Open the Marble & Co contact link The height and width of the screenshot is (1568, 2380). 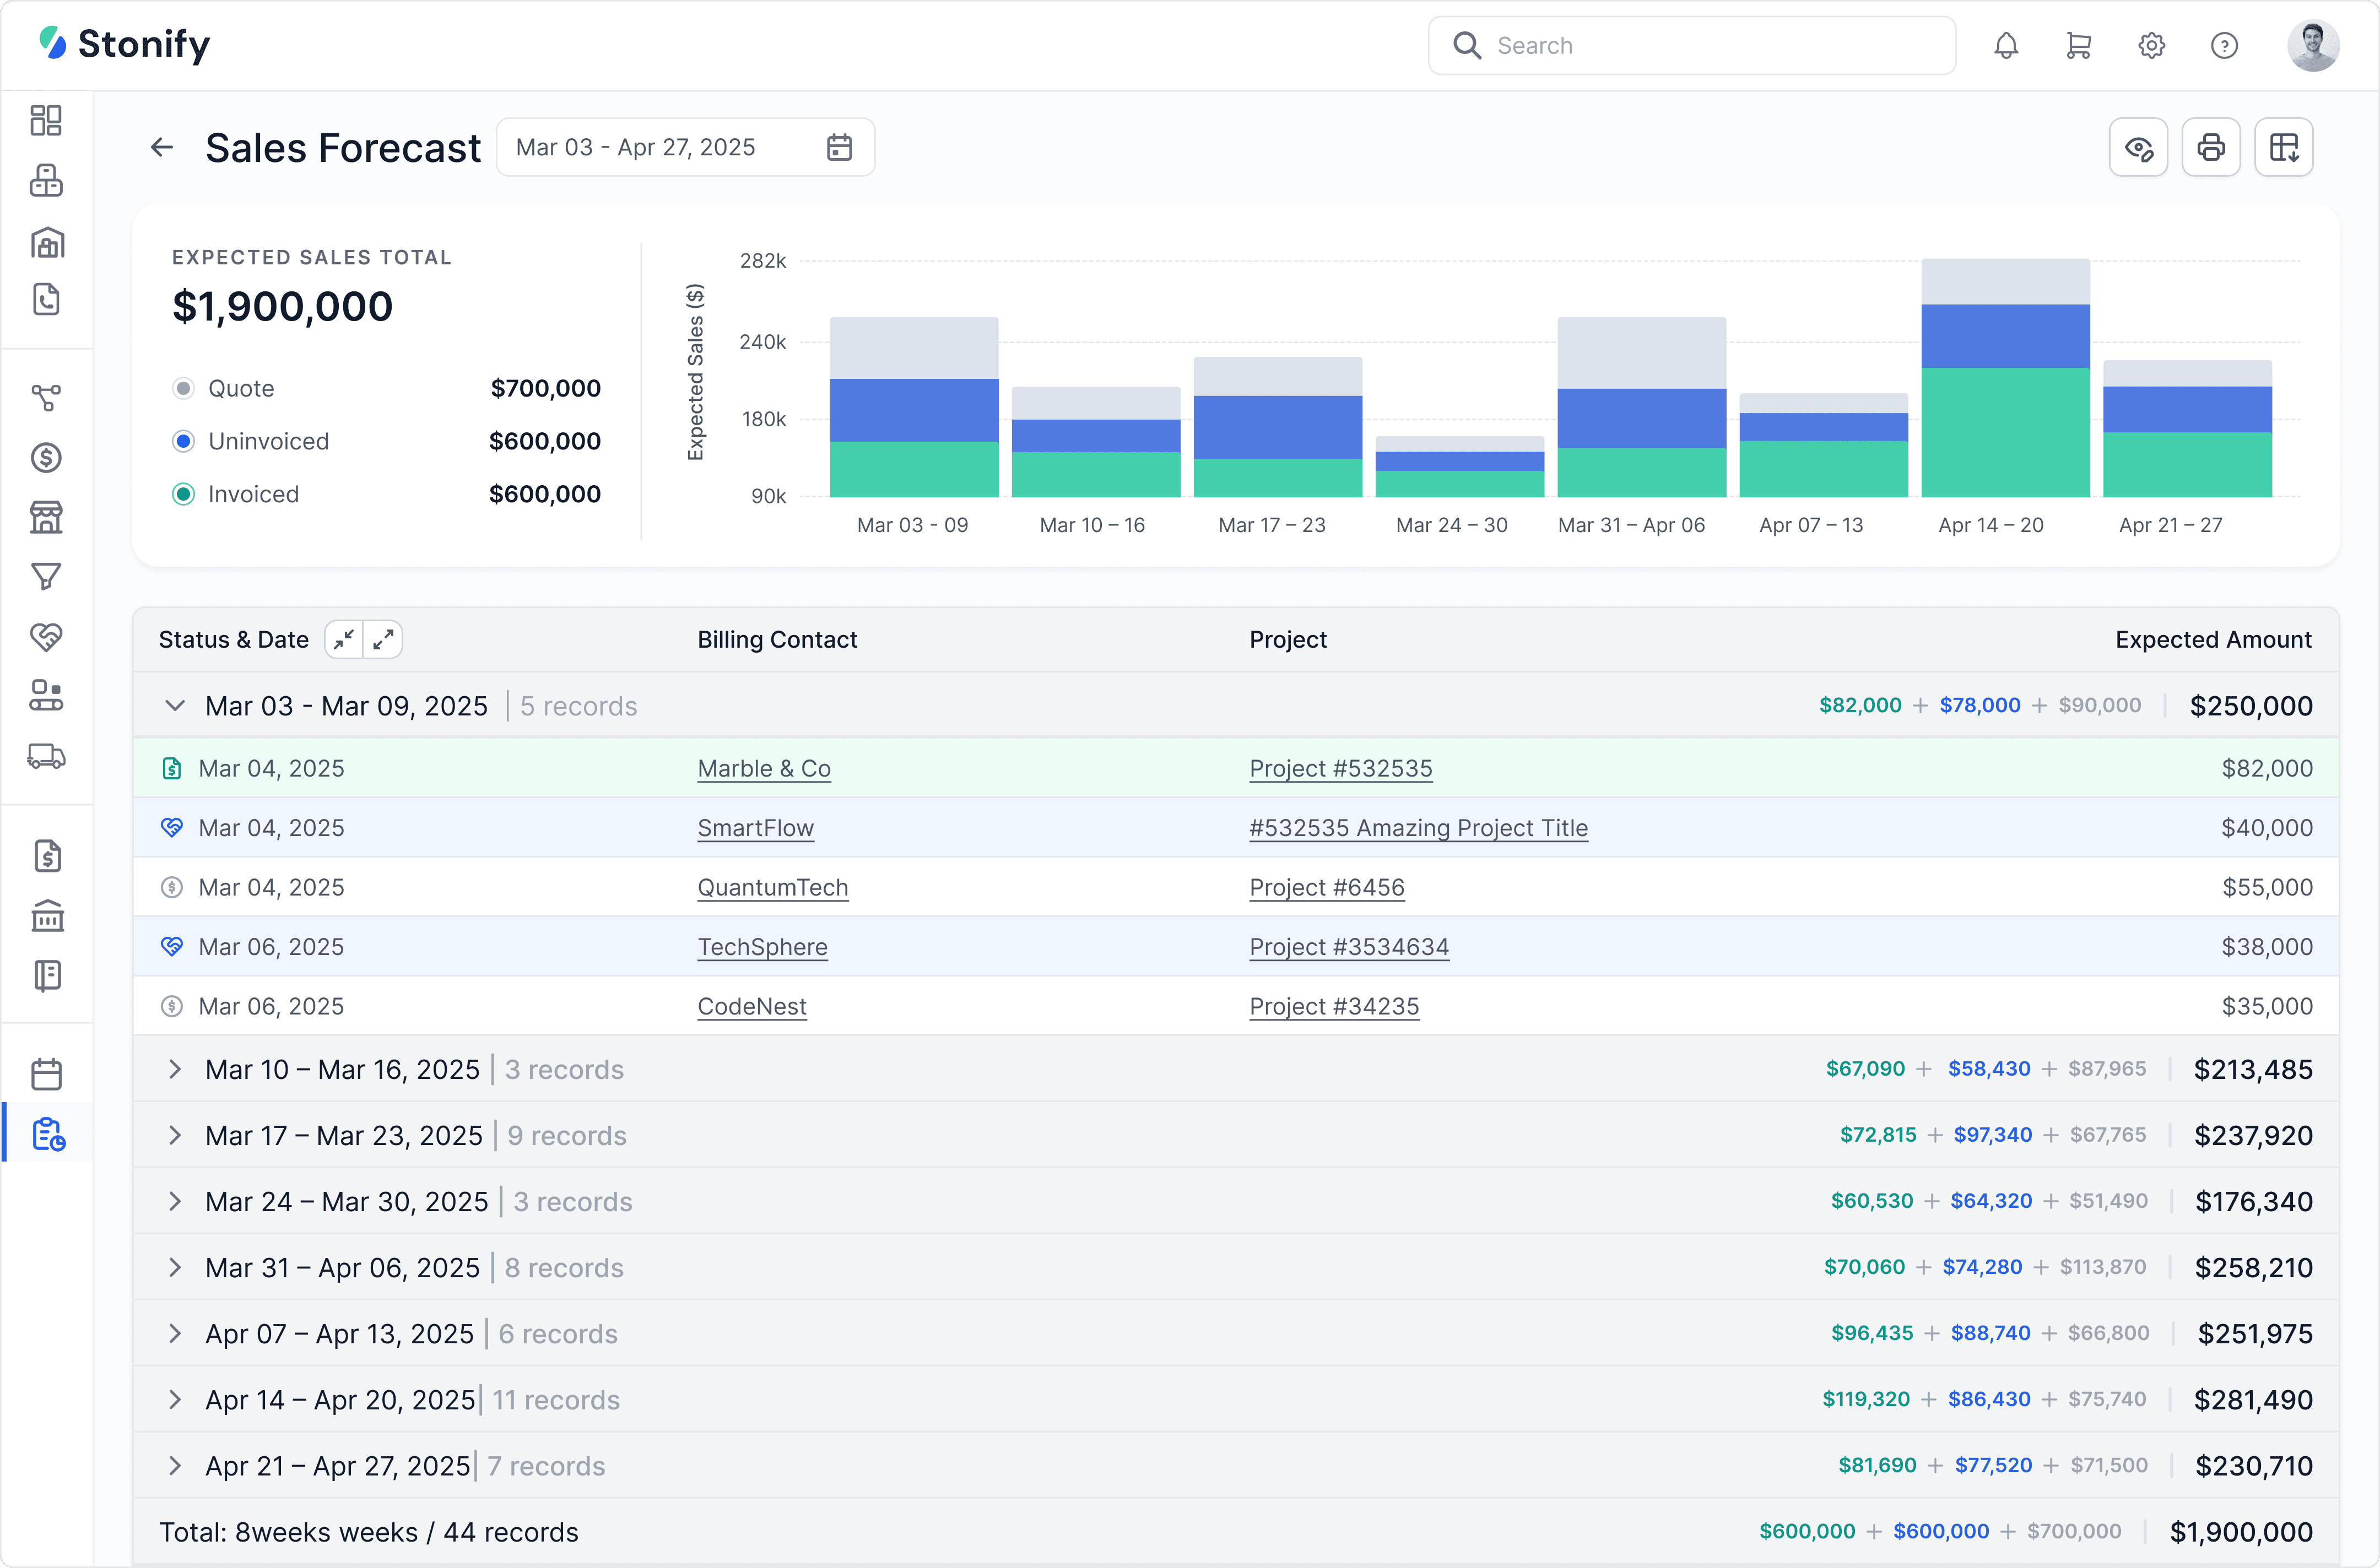[x=764, y=768]
